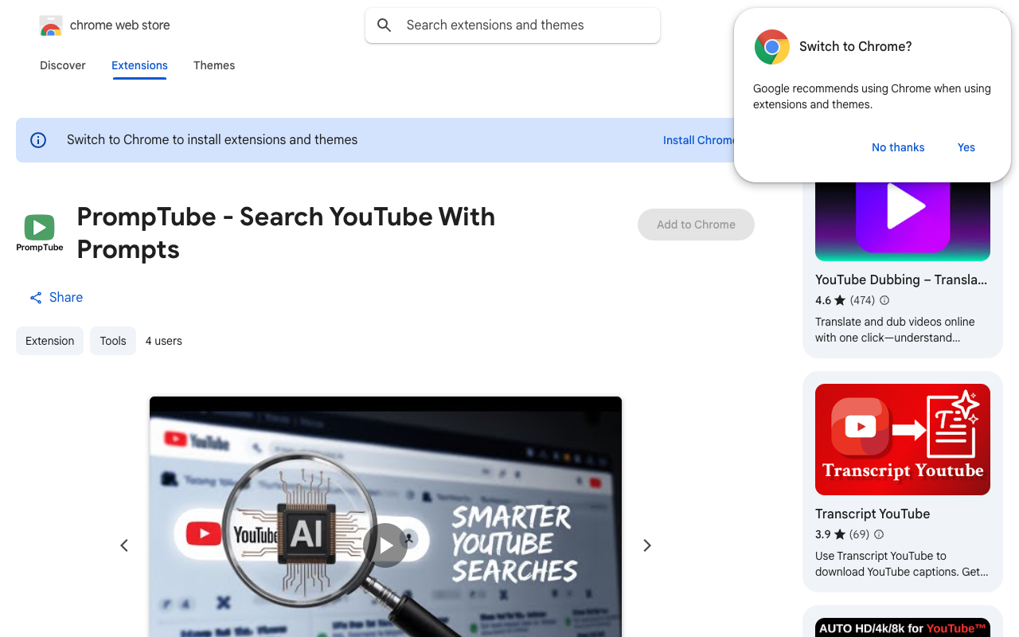
Task: Click the YouTube Dubbing – Transla... title
Action: (901, 279)
